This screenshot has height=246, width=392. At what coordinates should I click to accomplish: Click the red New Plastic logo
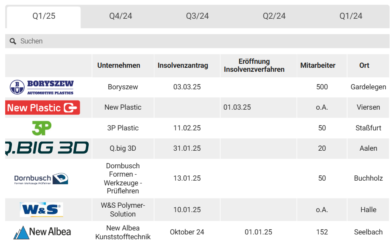[x=43, y=108]
